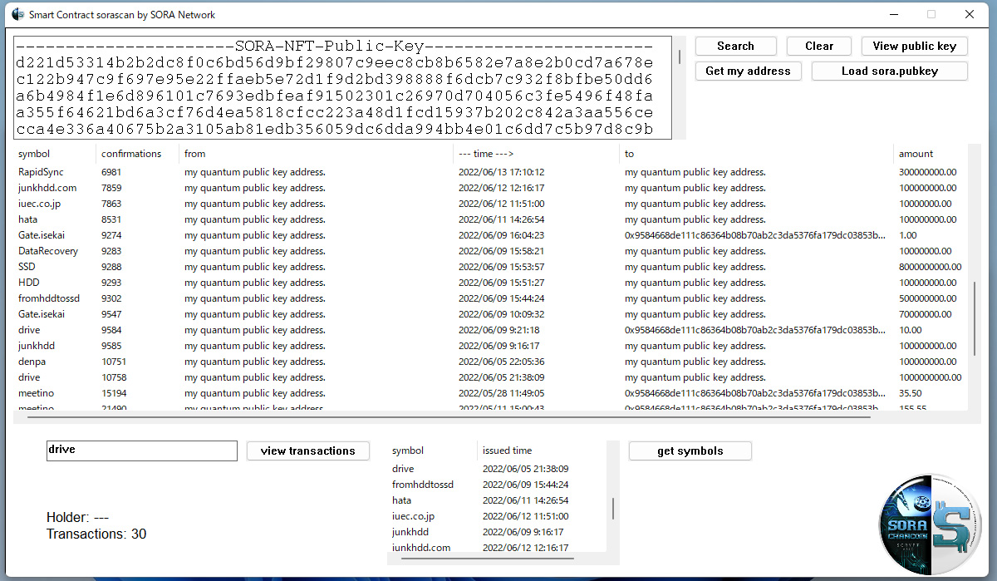997x581 pixels.
Task: Select the DataRecovery transaction row
Action: 491,251
